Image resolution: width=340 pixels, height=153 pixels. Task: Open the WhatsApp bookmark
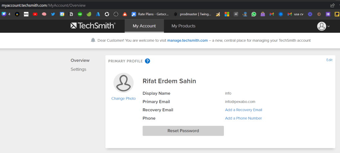click(x=254, y=14)
